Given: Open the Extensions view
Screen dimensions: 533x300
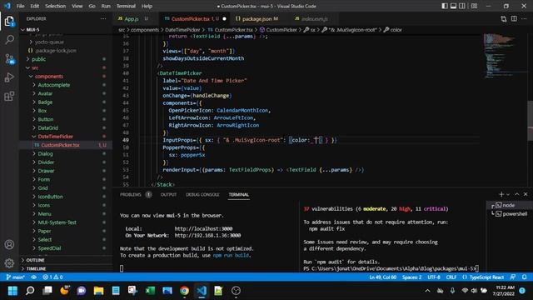Looking at the screenshot, I should (9, 97).
